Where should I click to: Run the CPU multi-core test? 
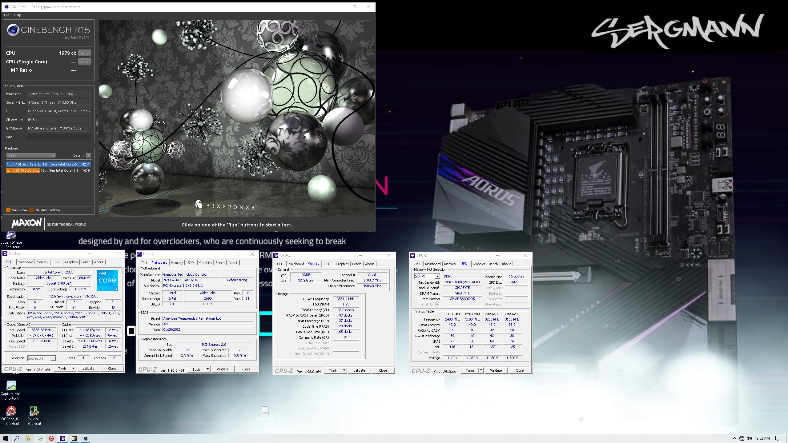pyautogui.click(x=85, y=53)
